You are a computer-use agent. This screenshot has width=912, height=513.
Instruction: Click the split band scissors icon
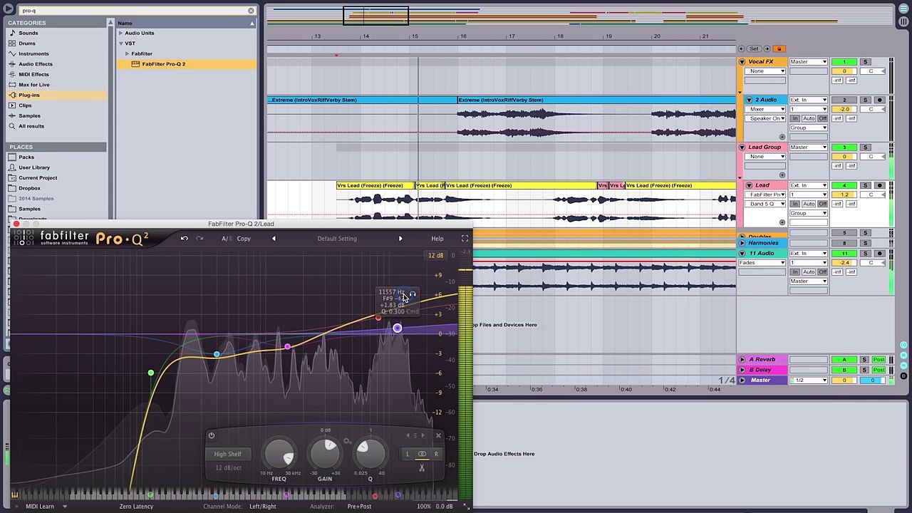[x=422, y=467]
